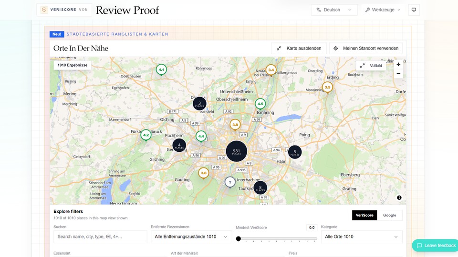Click the 4.5 score marker near Ismaning

click(x=260, y=104)
